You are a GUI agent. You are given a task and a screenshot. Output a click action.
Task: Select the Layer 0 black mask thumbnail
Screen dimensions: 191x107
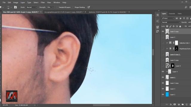pyautogui.click(x=172, y=66)
